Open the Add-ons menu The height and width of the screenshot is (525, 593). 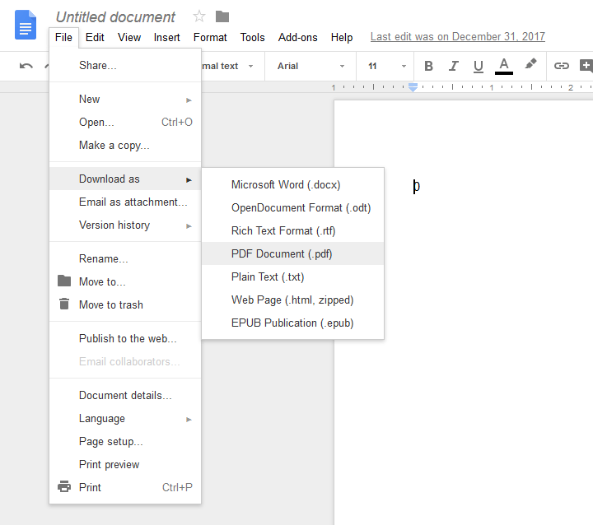click(x=297, y=37)
